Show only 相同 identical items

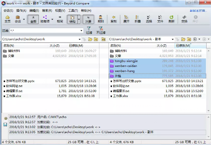(x=60, y=19)
